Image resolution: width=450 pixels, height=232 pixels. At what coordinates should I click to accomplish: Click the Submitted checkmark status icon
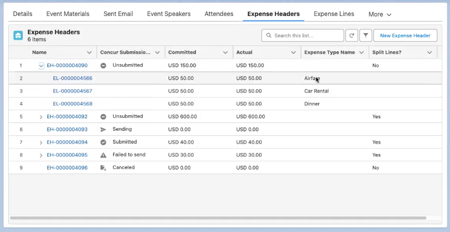(103, 142)
